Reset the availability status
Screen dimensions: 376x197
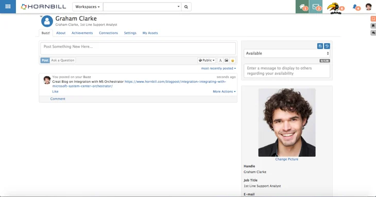(327, 46)
